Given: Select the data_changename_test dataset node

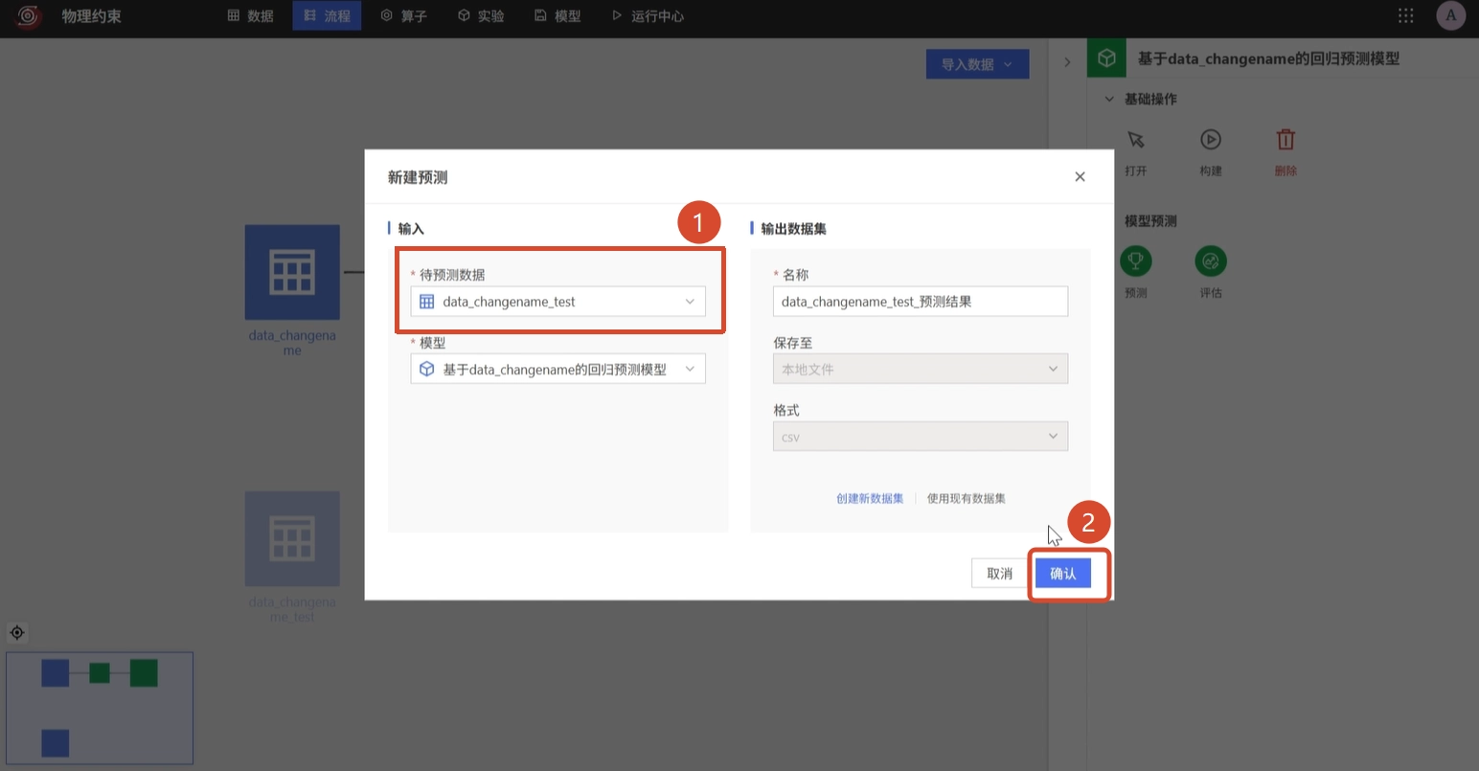Looking at the screenshot, I should tap(292, 539).
